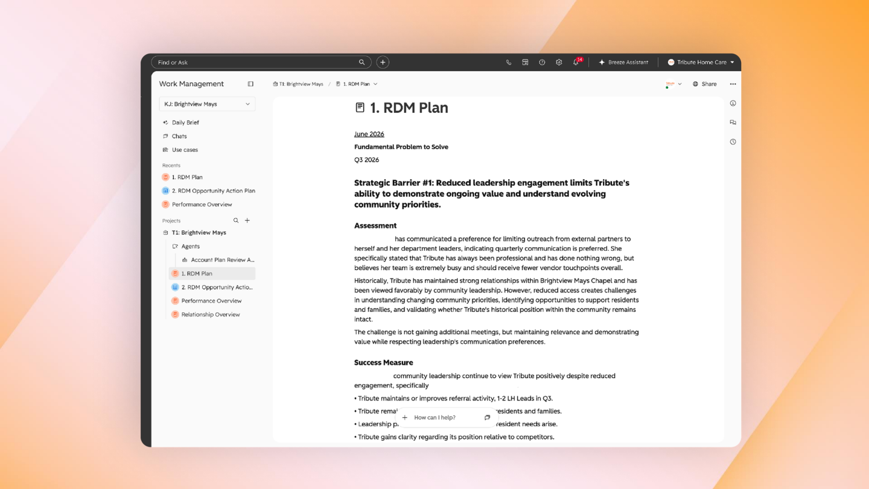Open the help question mark icon

coord(542,62)
